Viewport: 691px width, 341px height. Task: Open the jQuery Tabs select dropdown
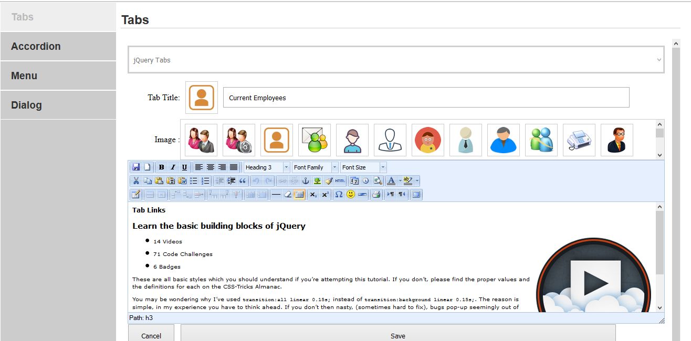(x=396, y=60)
